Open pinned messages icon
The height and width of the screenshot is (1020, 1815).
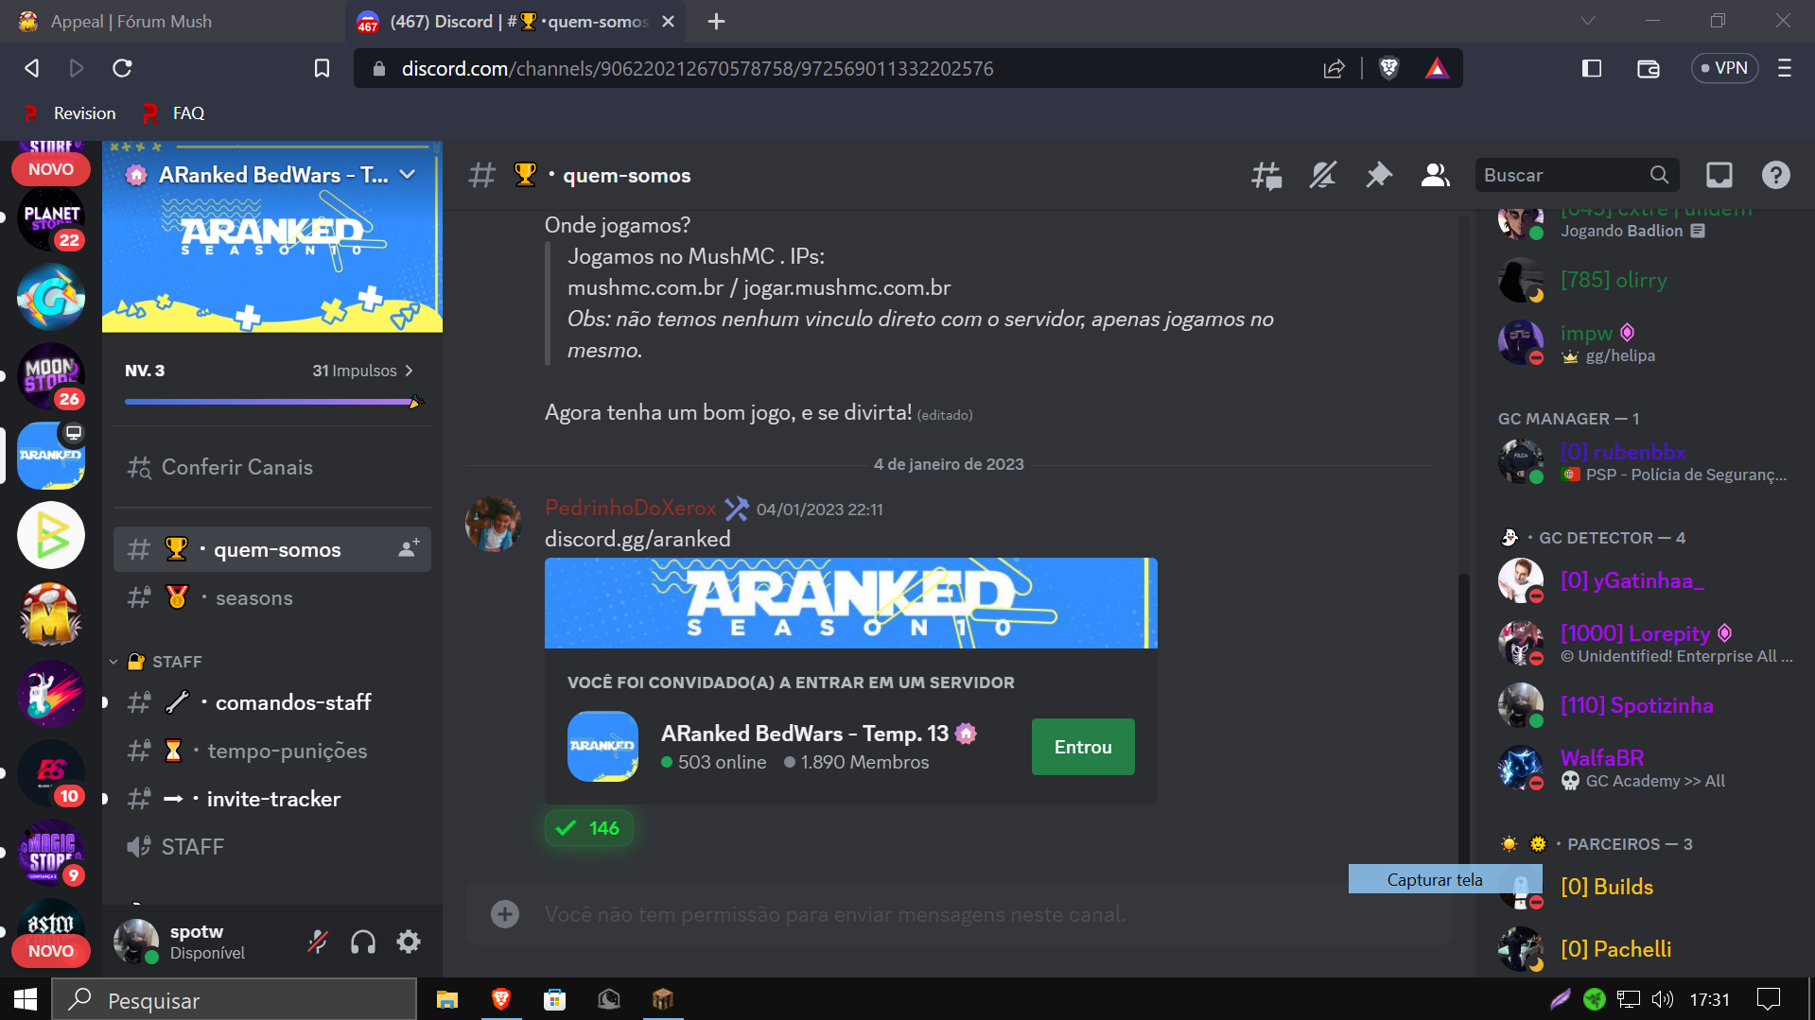[x=1379, y=175]
